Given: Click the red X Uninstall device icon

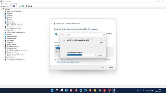Looking at the screenshot, I should click(29, 6).
